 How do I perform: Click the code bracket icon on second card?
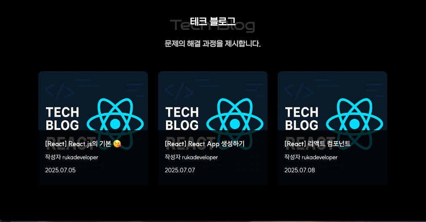point(179,91)
